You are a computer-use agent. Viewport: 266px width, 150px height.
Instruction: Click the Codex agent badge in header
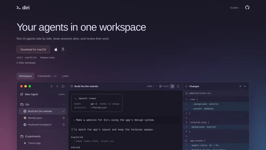tap(164, 86)
